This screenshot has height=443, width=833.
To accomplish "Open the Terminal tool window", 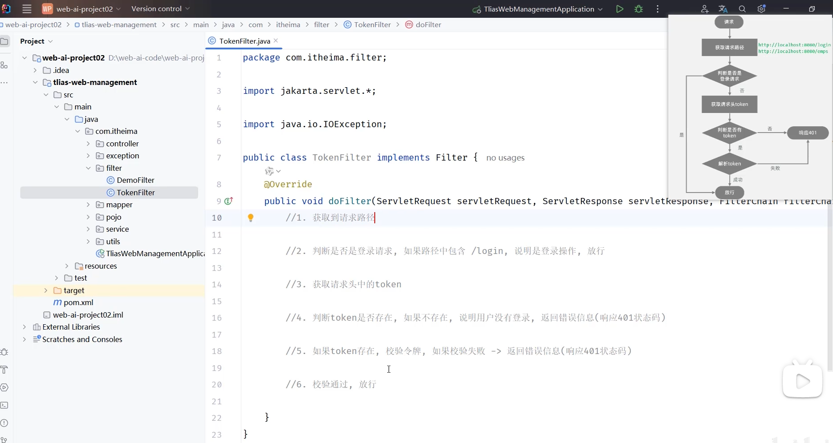I will 4,405.
